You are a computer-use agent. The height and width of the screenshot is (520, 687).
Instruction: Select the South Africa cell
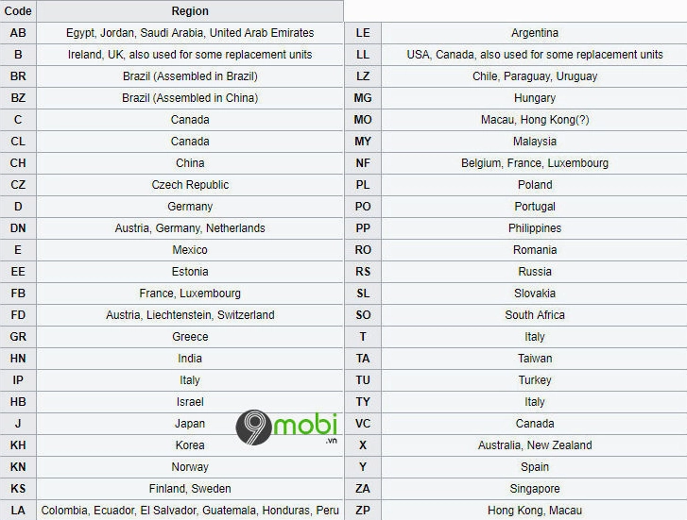[x=535, y=315]
